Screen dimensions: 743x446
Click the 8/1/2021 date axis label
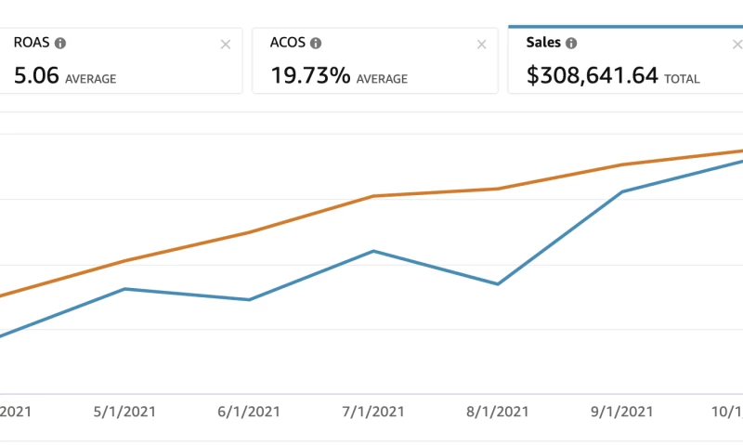click(498, 412)
